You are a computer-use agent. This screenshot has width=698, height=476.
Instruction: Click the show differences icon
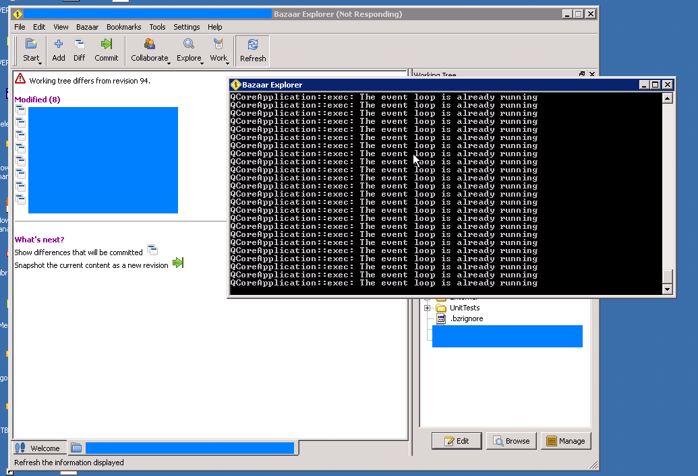pos(152,250)
